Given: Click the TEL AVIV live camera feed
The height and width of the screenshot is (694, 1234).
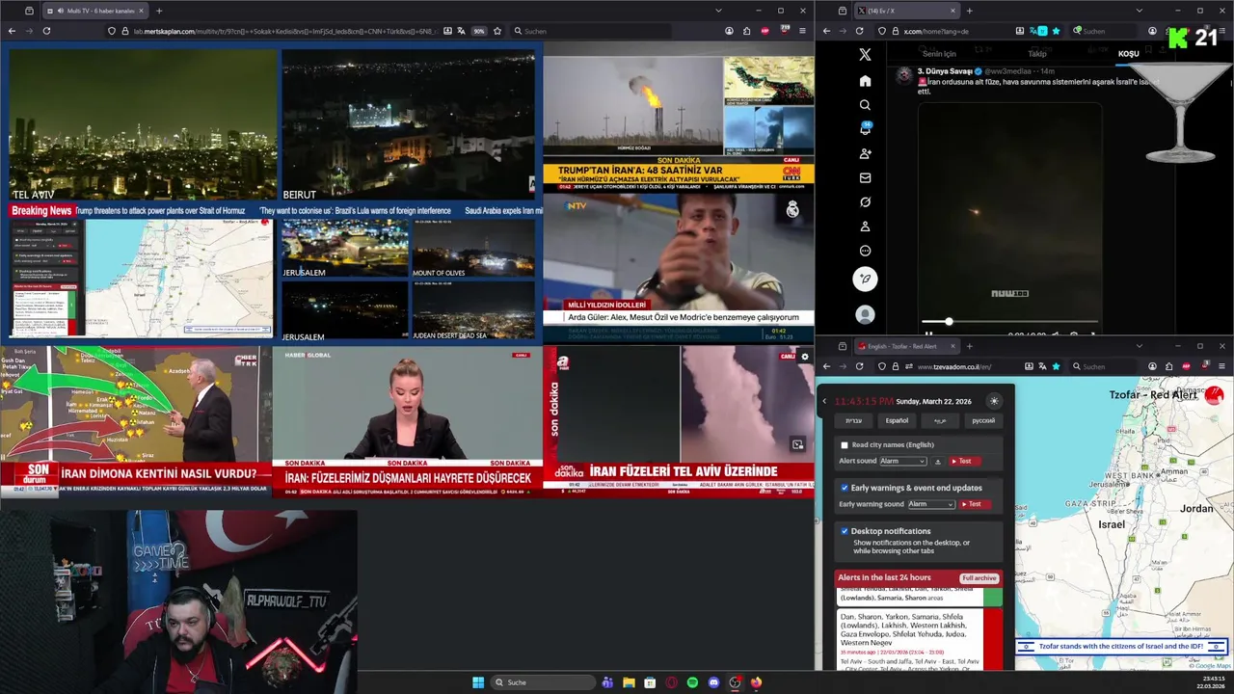Looking at the screenshot, I should (x=143, y=125).
